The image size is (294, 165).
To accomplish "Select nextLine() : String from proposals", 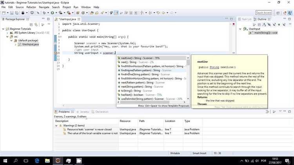I will click(151, 58).
